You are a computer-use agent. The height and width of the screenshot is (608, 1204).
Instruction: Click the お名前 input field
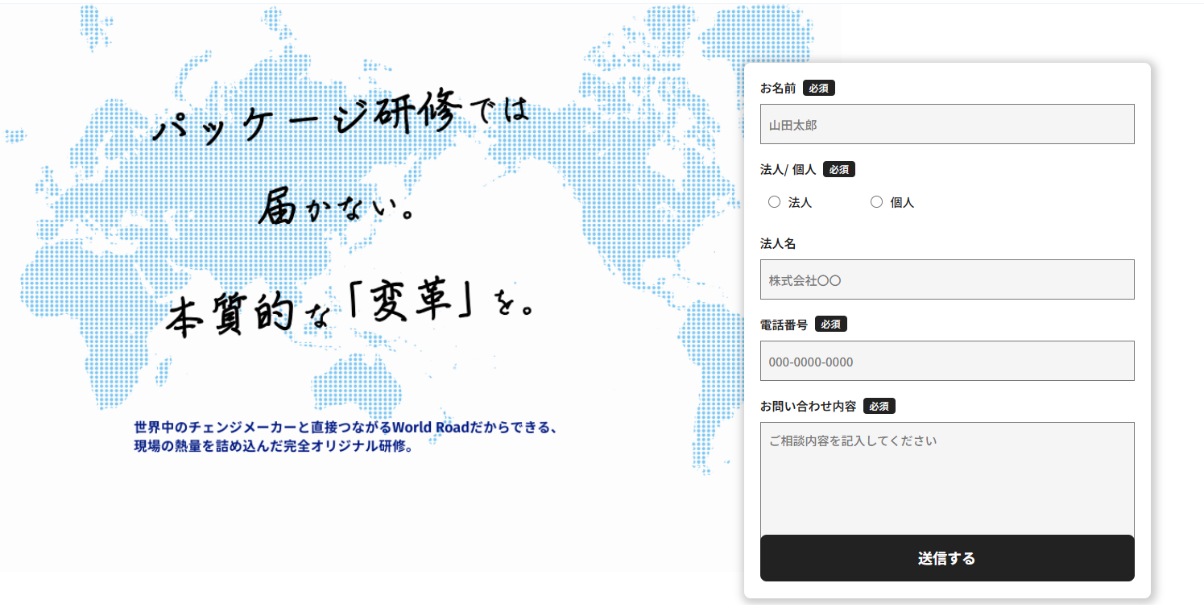(947, 124)
